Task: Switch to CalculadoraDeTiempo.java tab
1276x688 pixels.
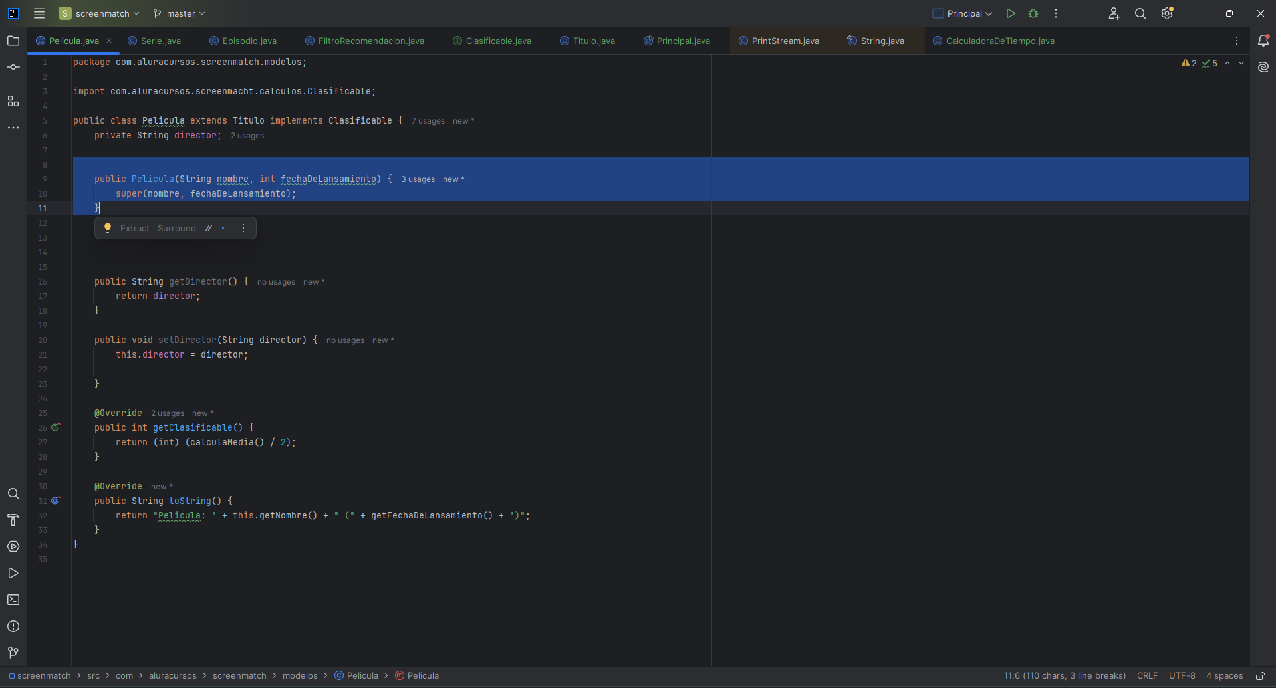Action: click(x=999, y=41)
